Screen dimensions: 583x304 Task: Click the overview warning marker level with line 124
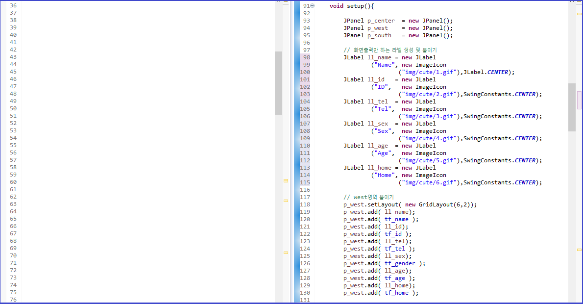579,250
